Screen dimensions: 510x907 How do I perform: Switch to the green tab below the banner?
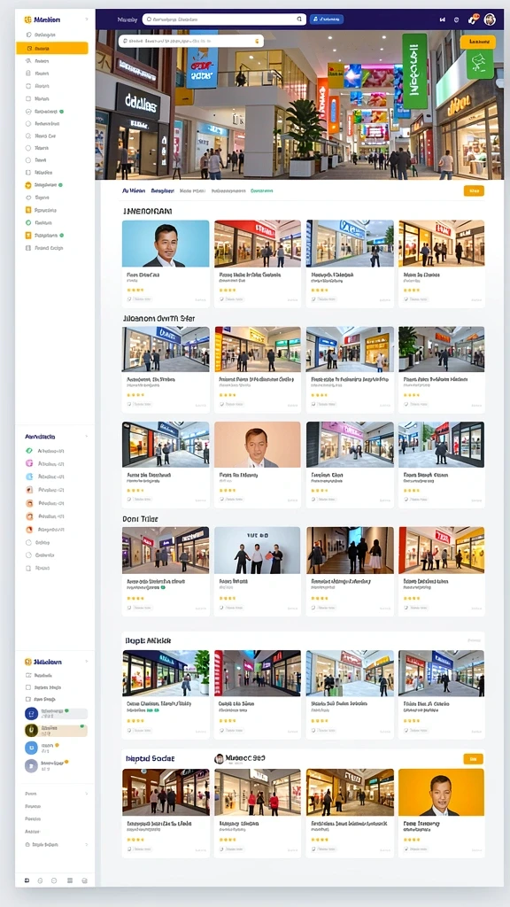coord(262,190)
